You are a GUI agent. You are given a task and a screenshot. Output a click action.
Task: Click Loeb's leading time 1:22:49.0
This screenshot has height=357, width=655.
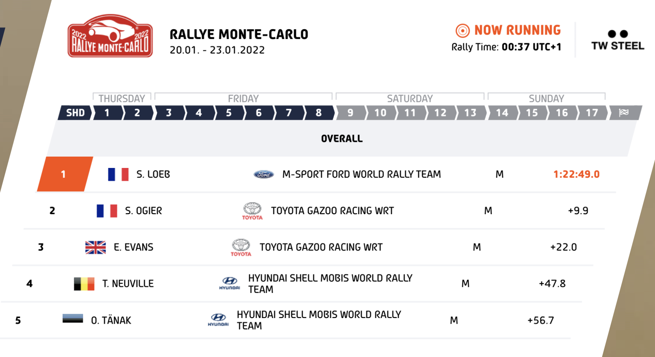[x=576, y=174]
